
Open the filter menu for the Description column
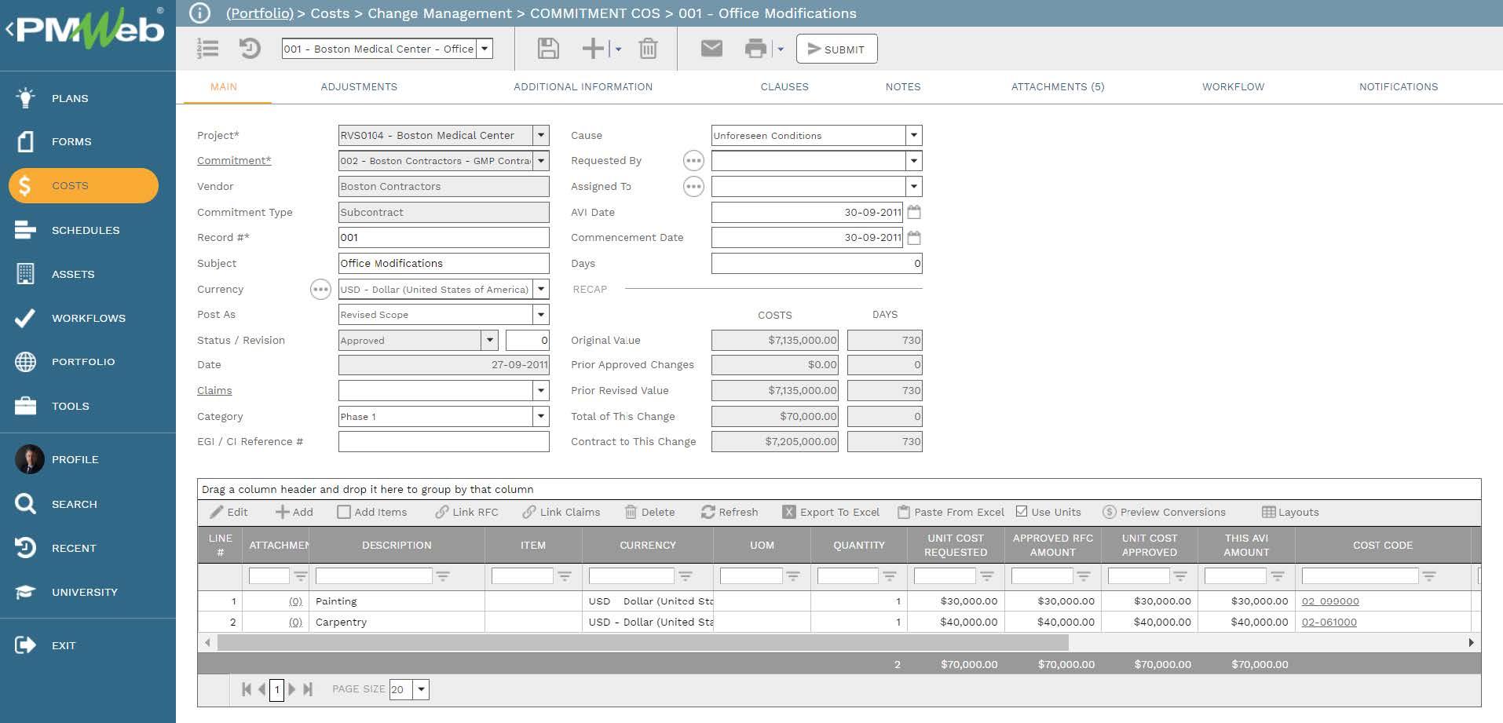443,576
